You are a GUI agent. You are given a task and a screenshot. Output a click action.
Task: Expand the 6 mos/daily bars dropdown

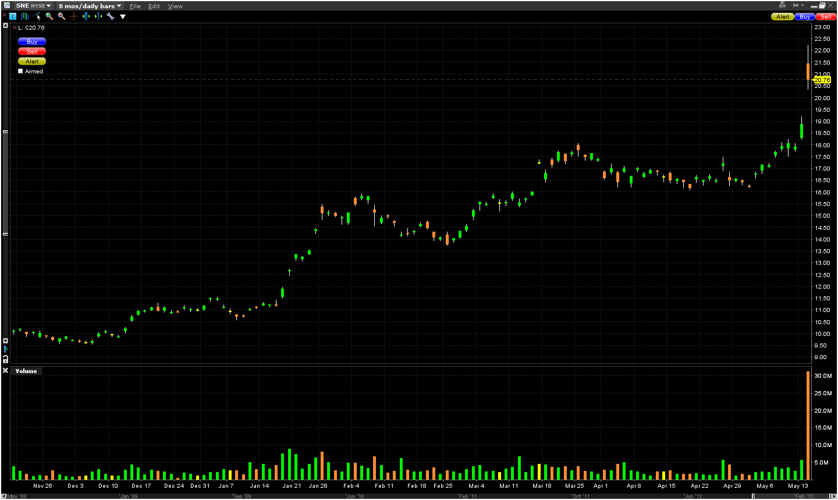click(90, 6)
